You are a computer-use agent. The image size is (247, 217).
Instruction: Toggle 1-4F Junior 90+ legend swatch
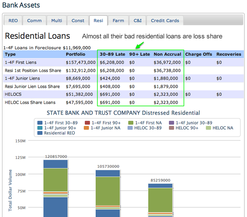pyautogui.click(x=40, y=128)
